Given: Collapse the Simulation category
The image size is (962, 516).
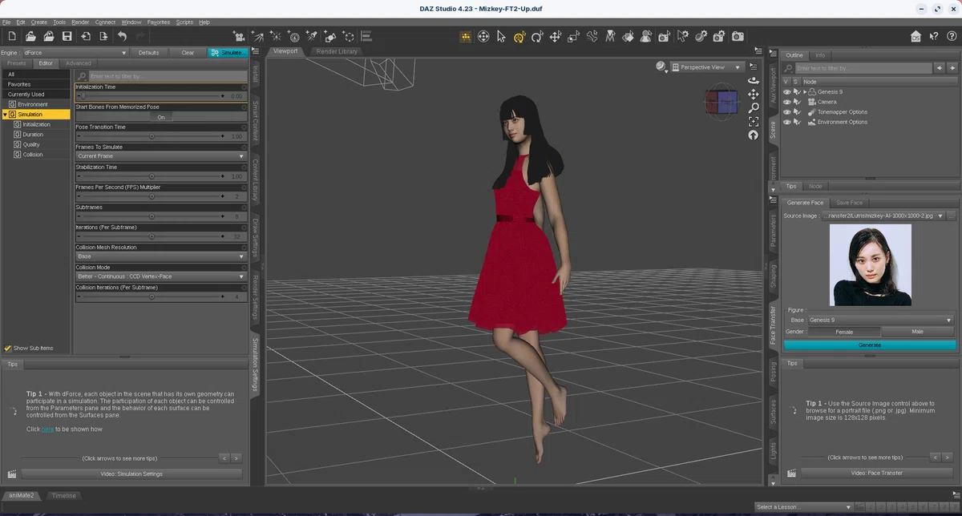Looking at the screenshot, I should 5,115.
